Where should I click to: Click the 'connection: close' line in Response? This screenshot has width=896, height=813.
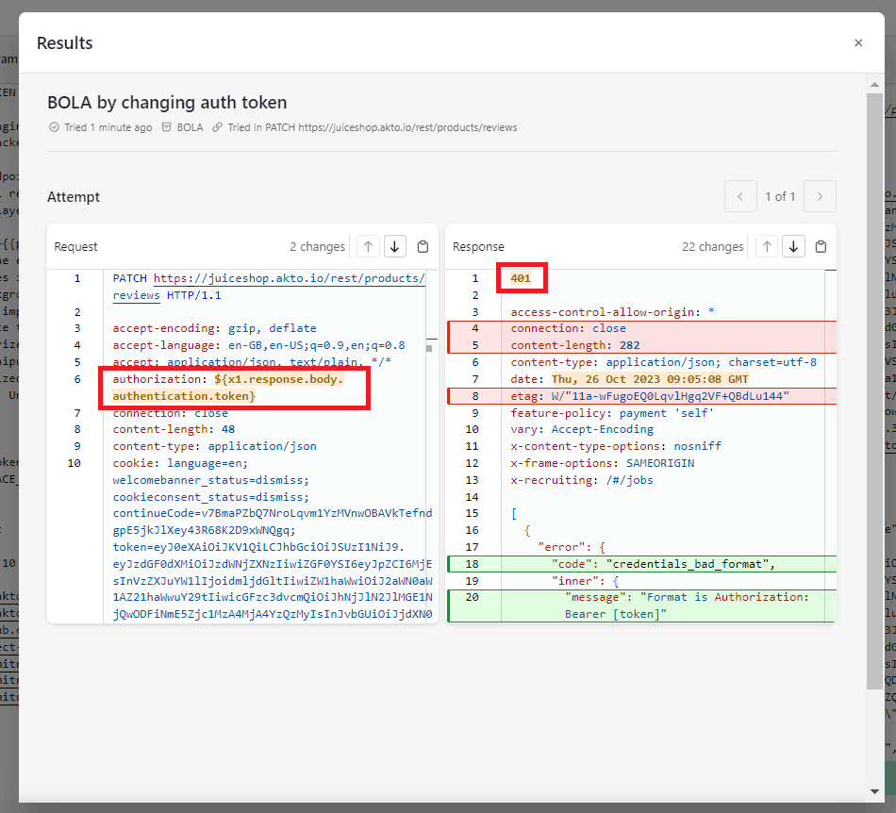(x=569, y=328)
